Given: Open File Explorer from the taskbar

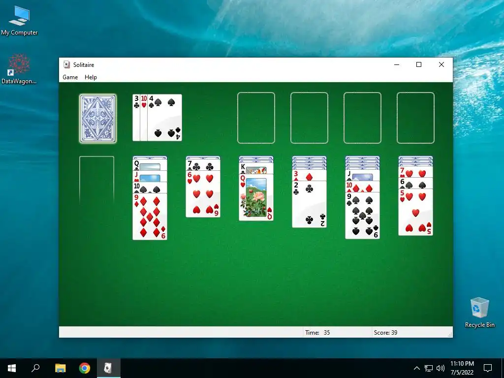Looking at the screenshot, I should 60,368.
